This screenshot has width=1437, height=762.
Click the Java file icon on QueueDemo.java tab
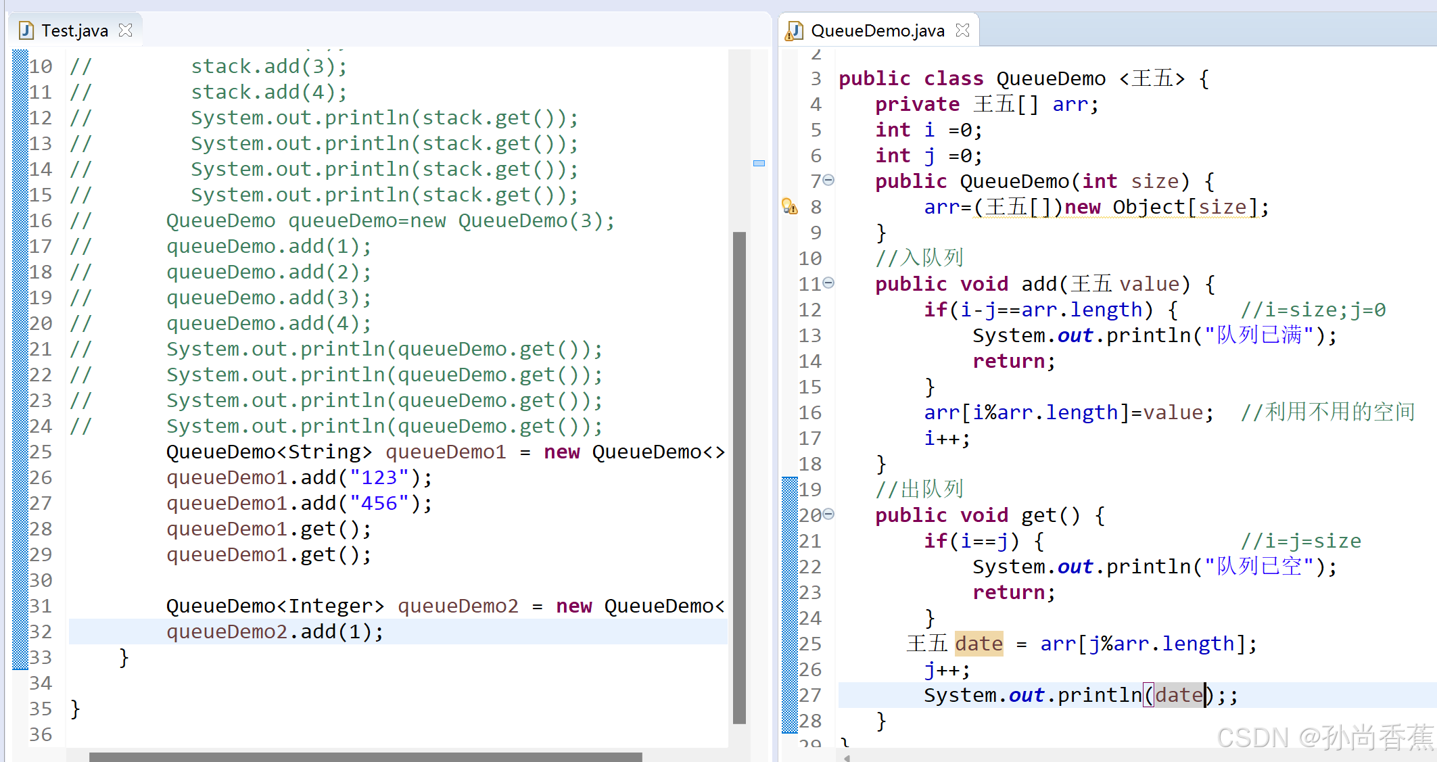795,30
